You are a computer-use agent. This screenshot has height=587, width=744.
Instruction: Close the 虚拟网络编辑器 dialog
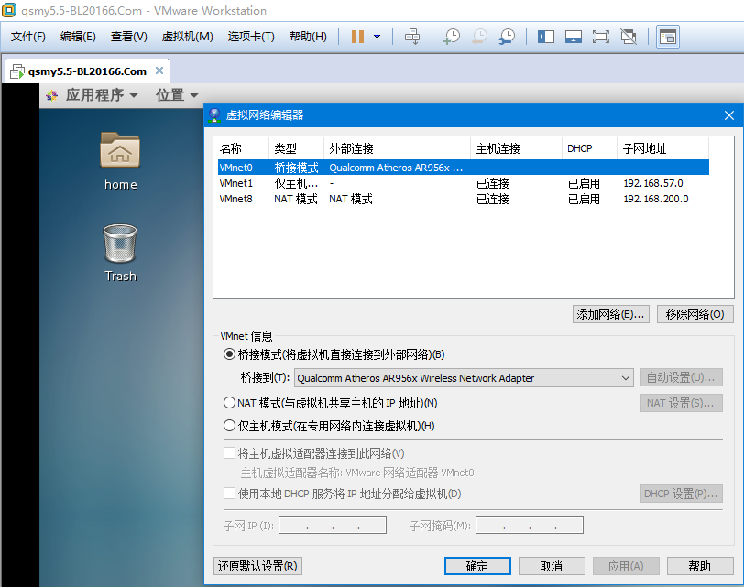tap(729, 115)
